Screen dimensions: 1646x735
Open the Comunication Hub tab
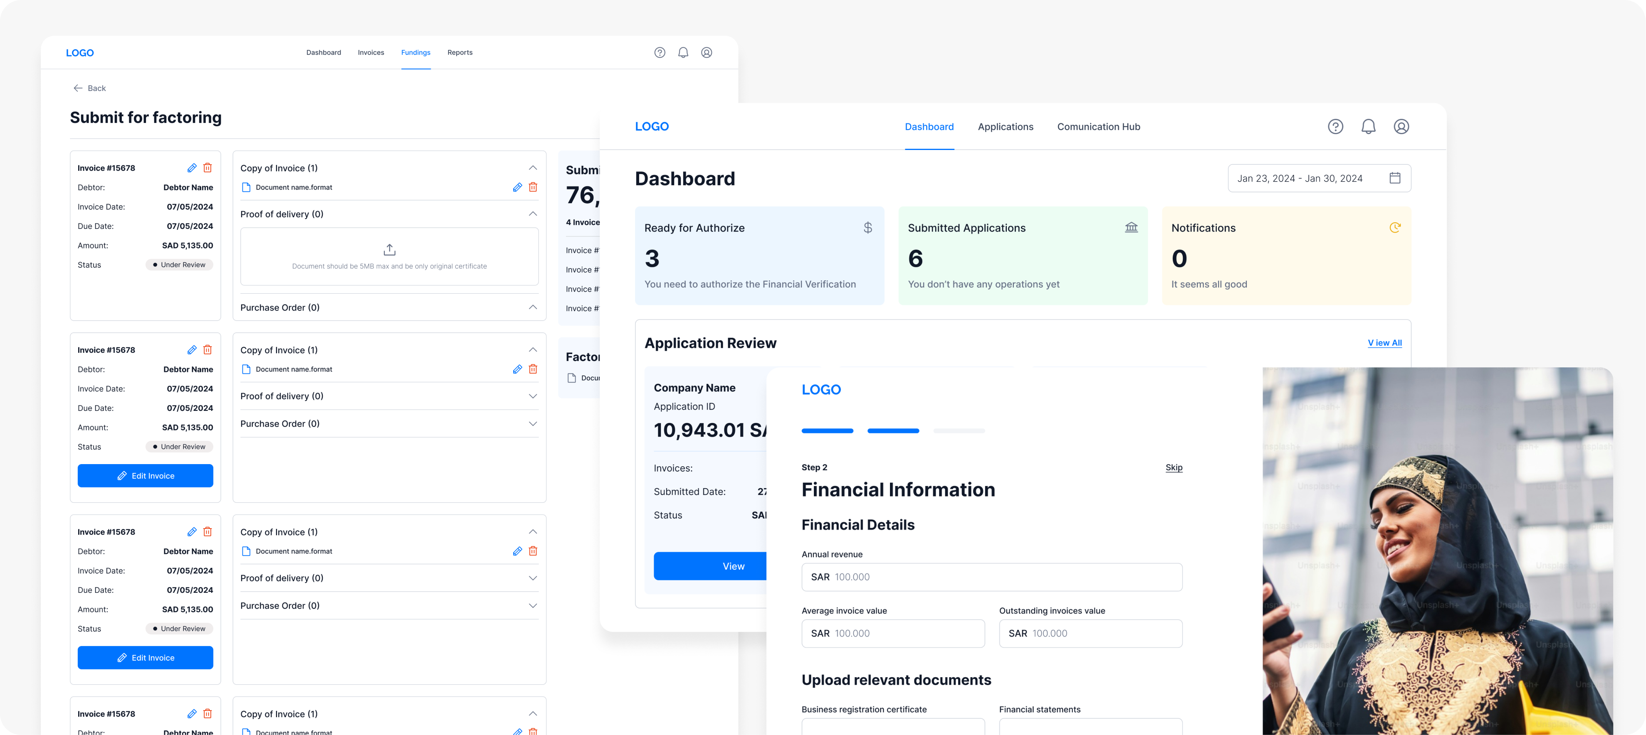click(x=1098, y=126)
